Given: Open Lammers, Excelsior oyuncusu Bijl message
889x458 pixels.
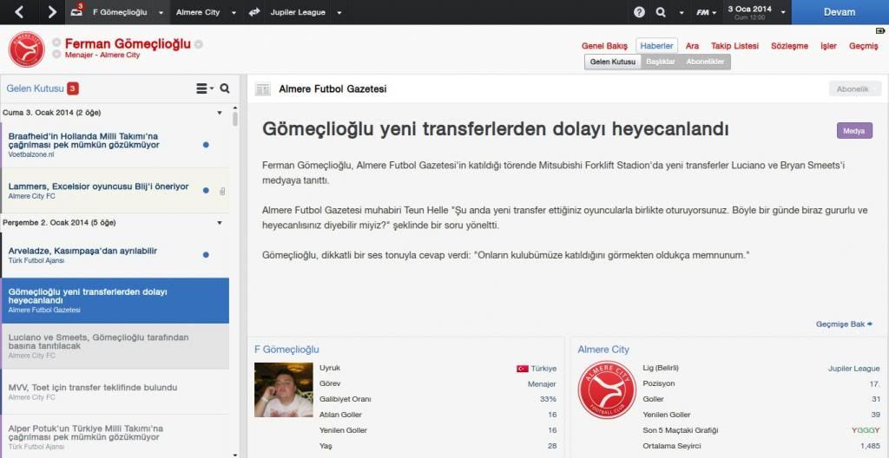Looking at the screenshot, I should coord(115,191).
